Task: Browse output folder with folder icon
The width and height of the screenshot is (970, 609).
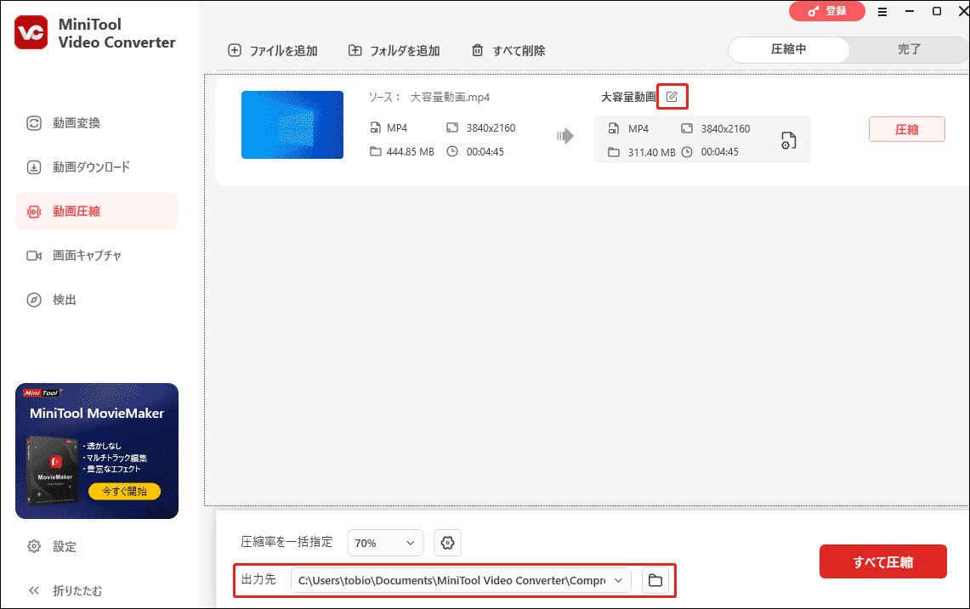Action: tap(655, 581)
